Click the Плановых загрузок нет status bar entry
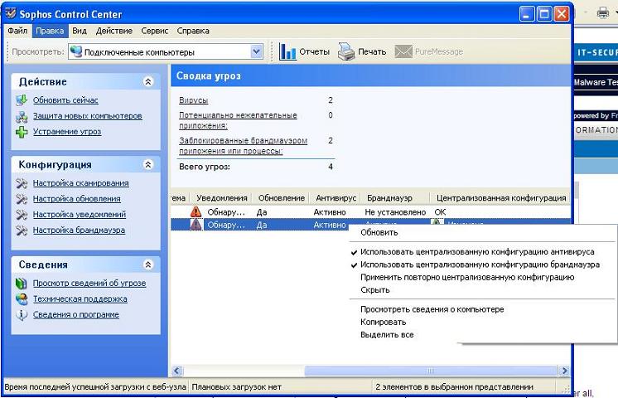The width and height of the screenshot is (618, 398). (x=236, y=387)
